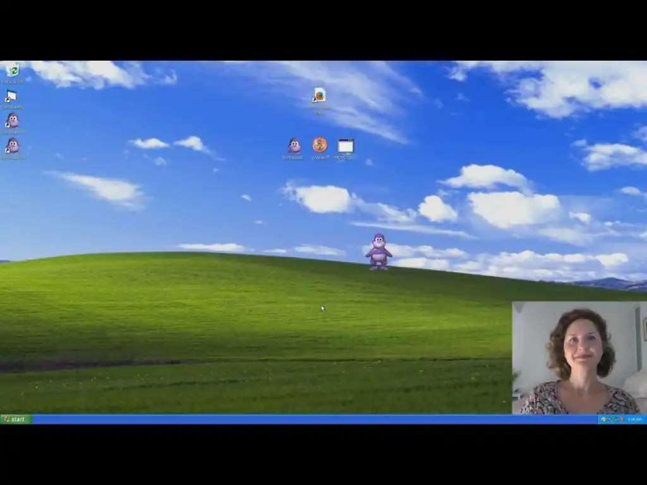Click the BonziBuddy gorilla standing on the hill

click(x=379, y=252)
